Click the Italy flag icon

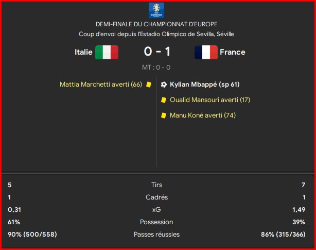107,52
